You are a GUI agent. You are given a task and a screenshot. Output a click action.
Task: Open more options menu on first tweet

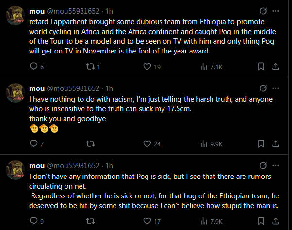click(276, 11)
